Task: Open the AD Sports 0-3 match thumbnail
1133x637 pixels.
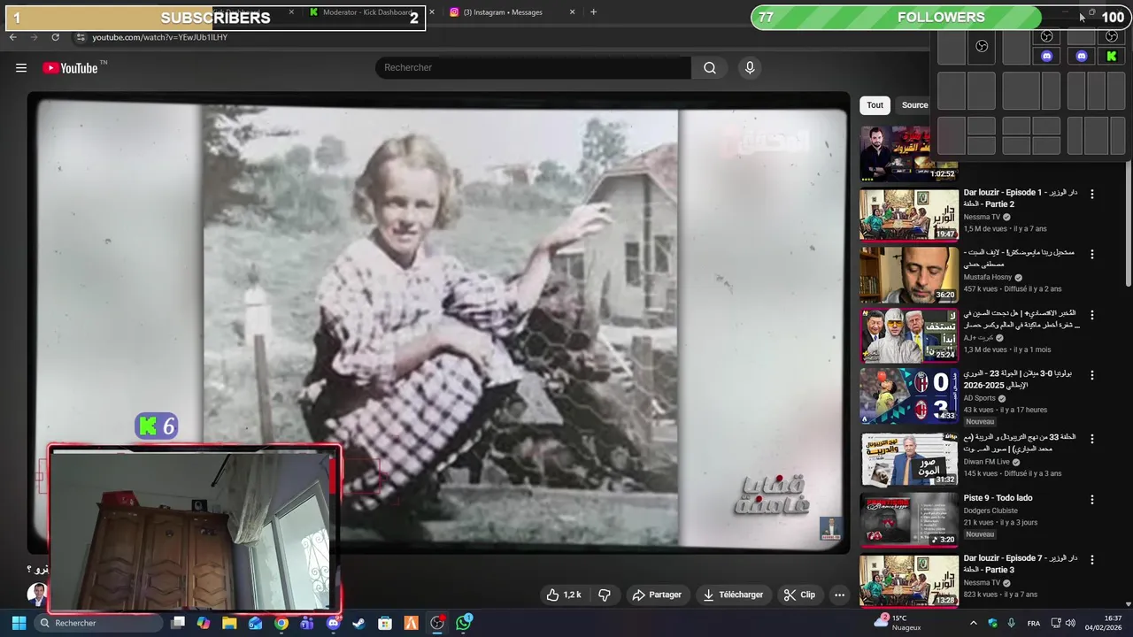Action: (x=909, y=396)
